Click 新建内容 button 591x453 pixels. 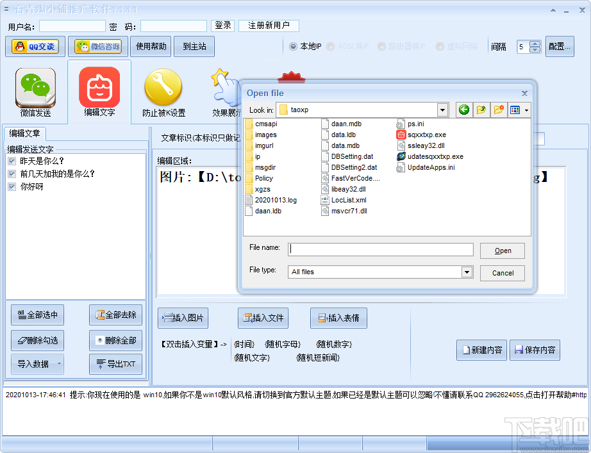pyautogui.click(x=481, y=350)
